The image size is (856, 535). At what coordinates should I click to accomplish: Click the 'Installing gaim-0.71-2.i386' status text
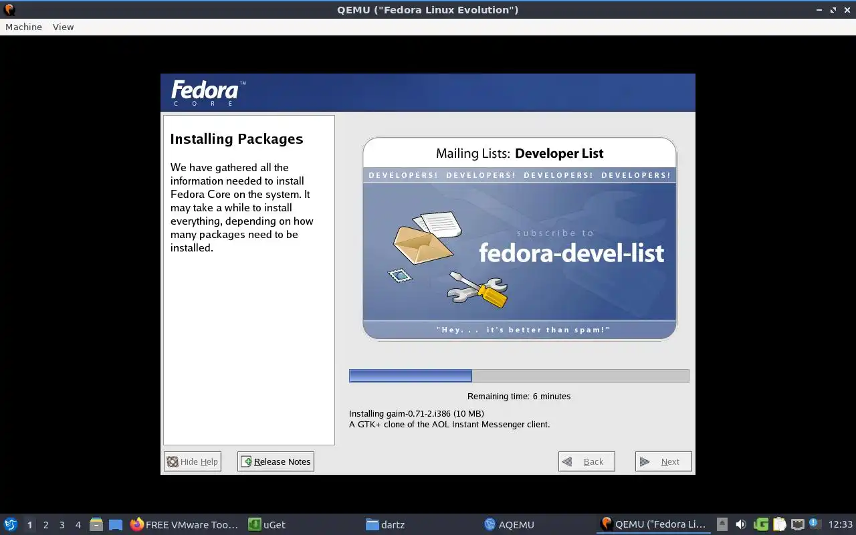coord(417,413)
